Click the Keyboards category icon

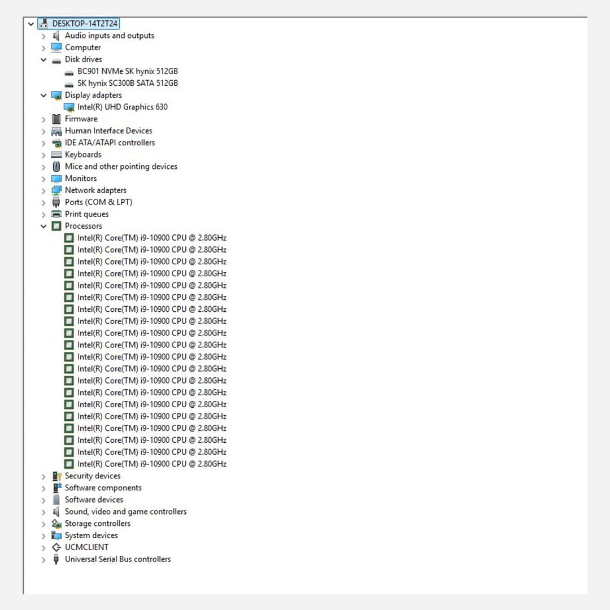point(56,155)
